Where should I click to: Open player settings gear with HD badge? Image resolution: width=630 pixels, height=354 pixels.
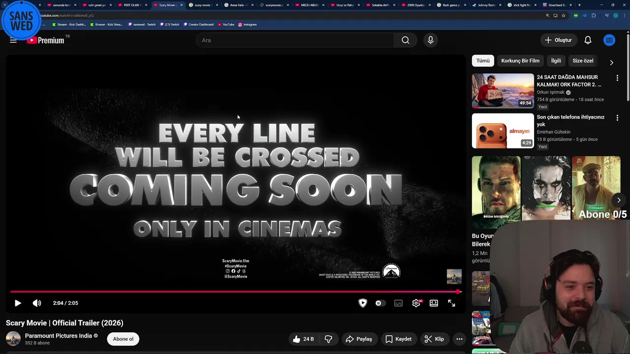pyautogui.click(x=416, y=303)
